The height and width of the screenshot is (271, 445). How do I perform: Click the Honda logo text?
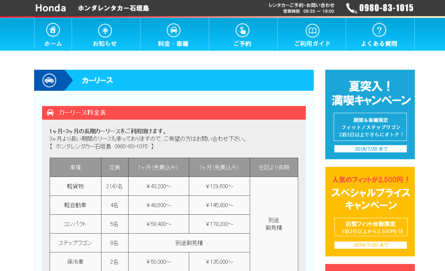tap(51, 8)
